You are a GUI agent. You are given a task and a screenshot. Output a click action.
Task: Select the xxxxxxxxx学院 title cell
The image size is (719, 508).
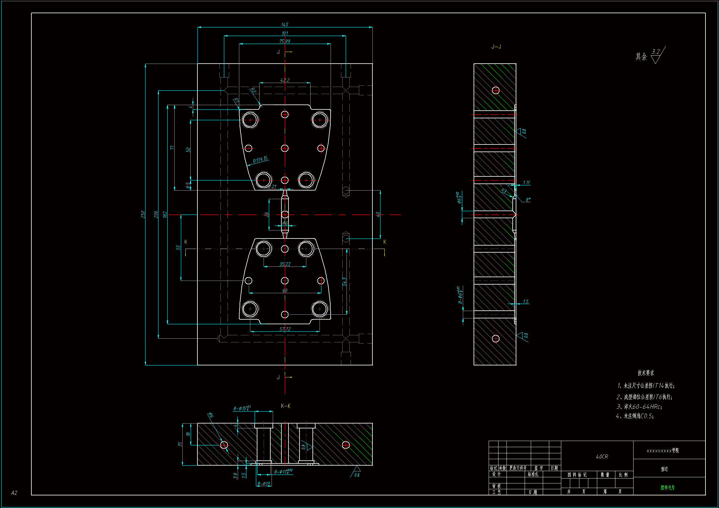(x=662, y=451)
